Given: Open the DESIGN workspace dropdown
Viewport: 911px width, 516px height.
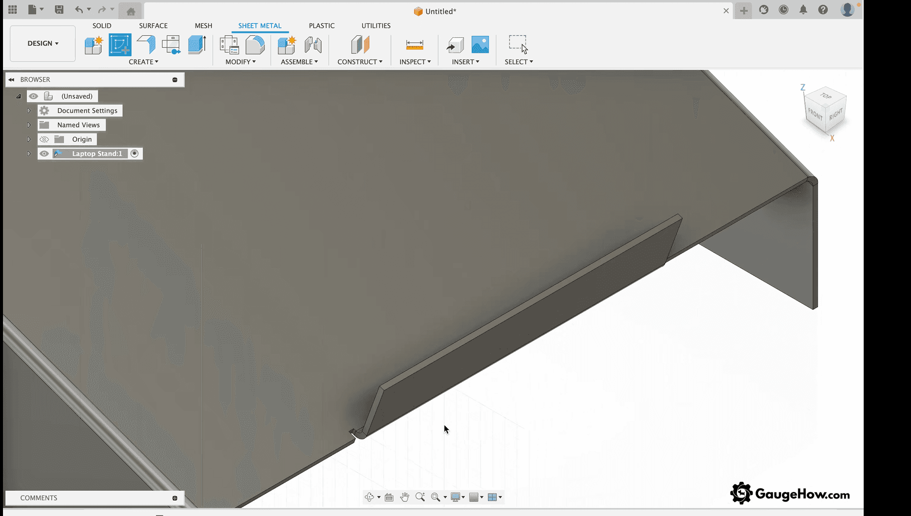Looking at the screenshot, I should point(42,43).
